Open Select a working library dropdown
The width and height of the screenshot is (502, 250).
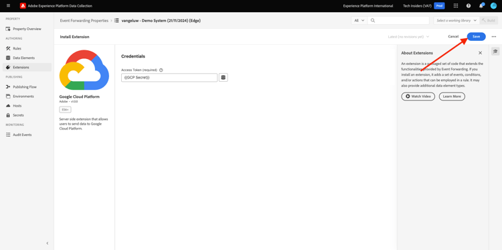click(456, 21)
